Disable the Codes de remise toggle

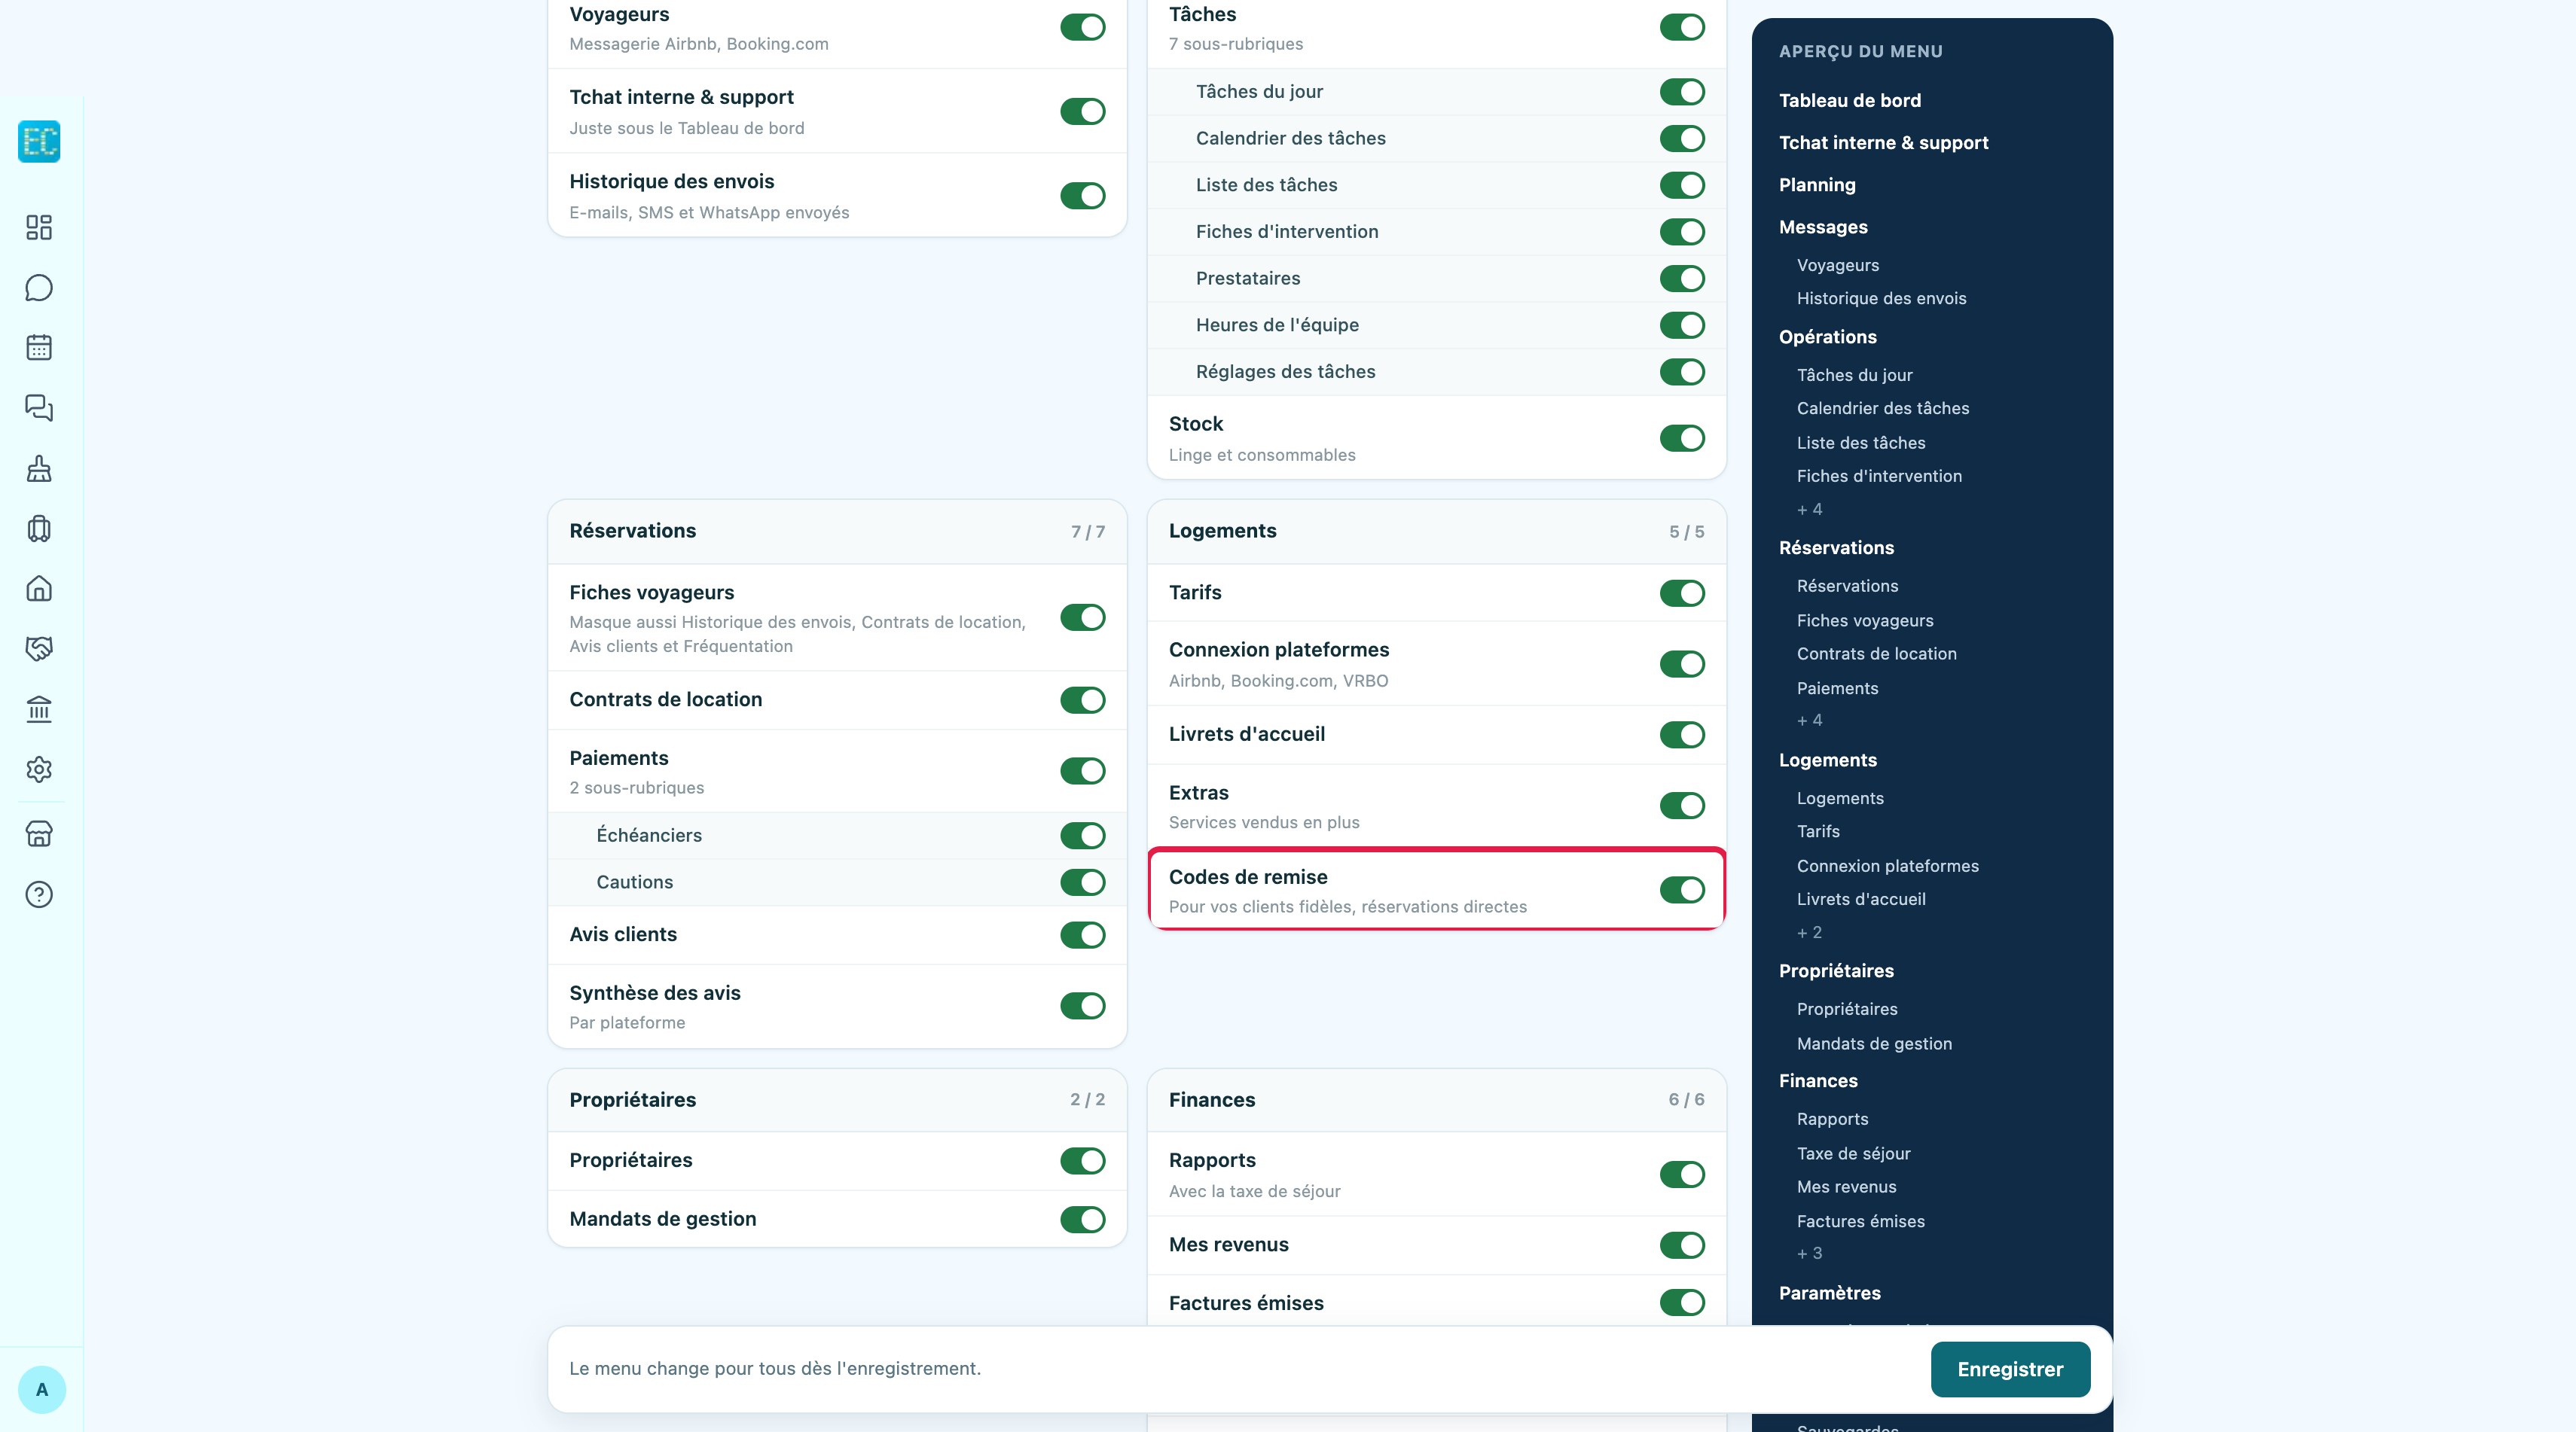pyautogui.click(x=1682, y=889)
